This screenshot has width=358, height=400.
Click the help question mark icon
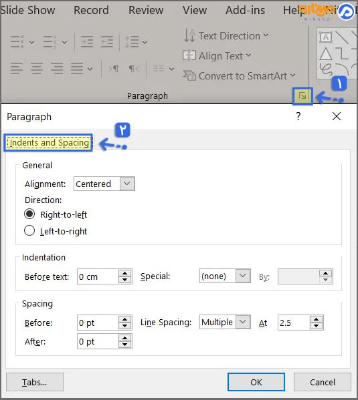point(298,116)
